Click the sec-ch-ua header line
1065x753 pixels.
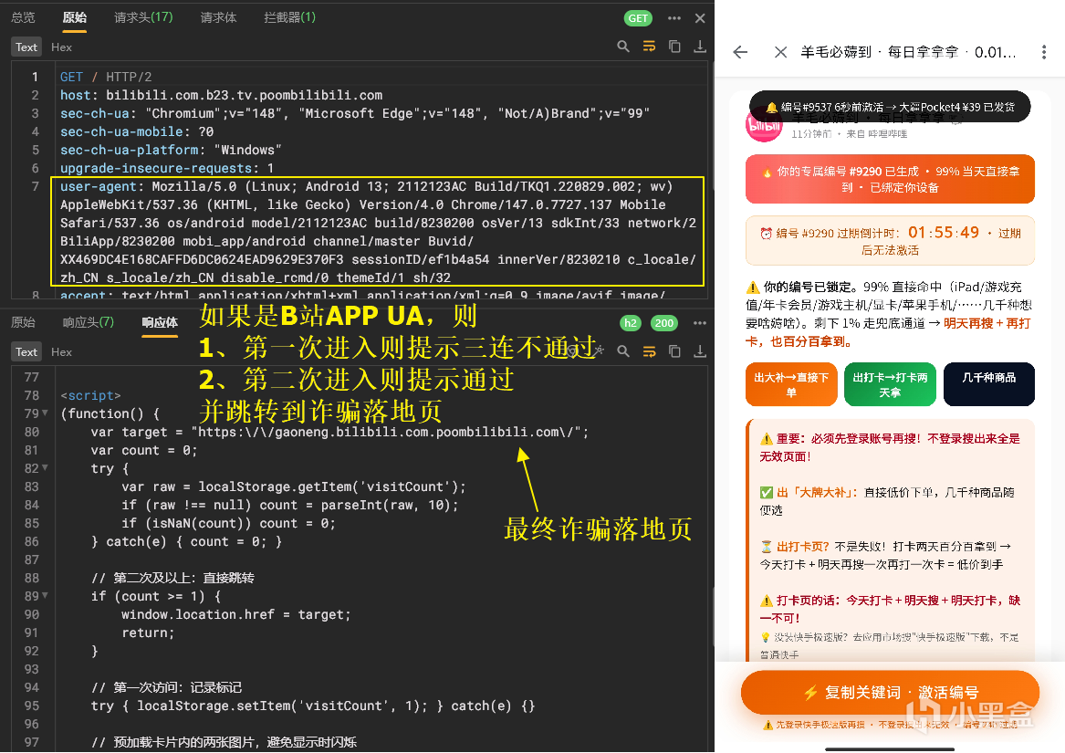[355, 113]
